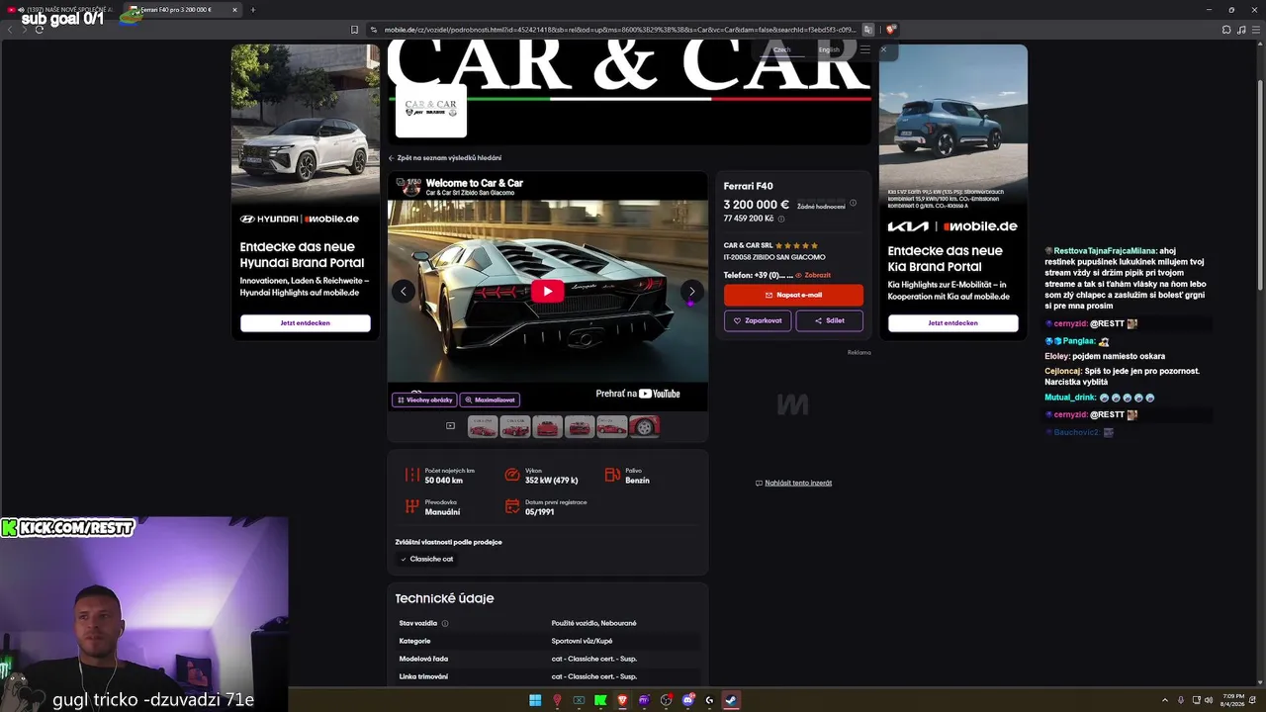The height and width of the screenshot is (712, 1266).
Task: Click the Car & Car dealer logo
Action: pos(431,110)
